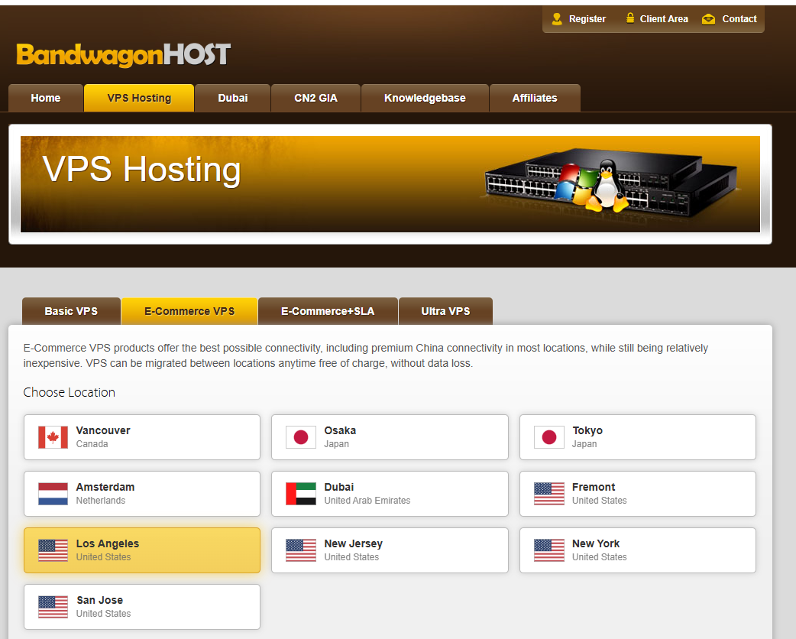Choose Dubai location name in the list

pos(339,487)
